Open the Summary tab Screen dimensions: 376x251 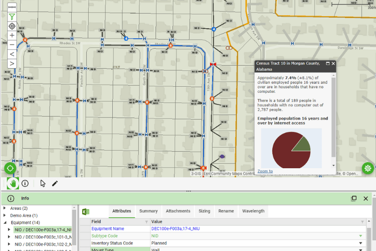click(148, 211)
